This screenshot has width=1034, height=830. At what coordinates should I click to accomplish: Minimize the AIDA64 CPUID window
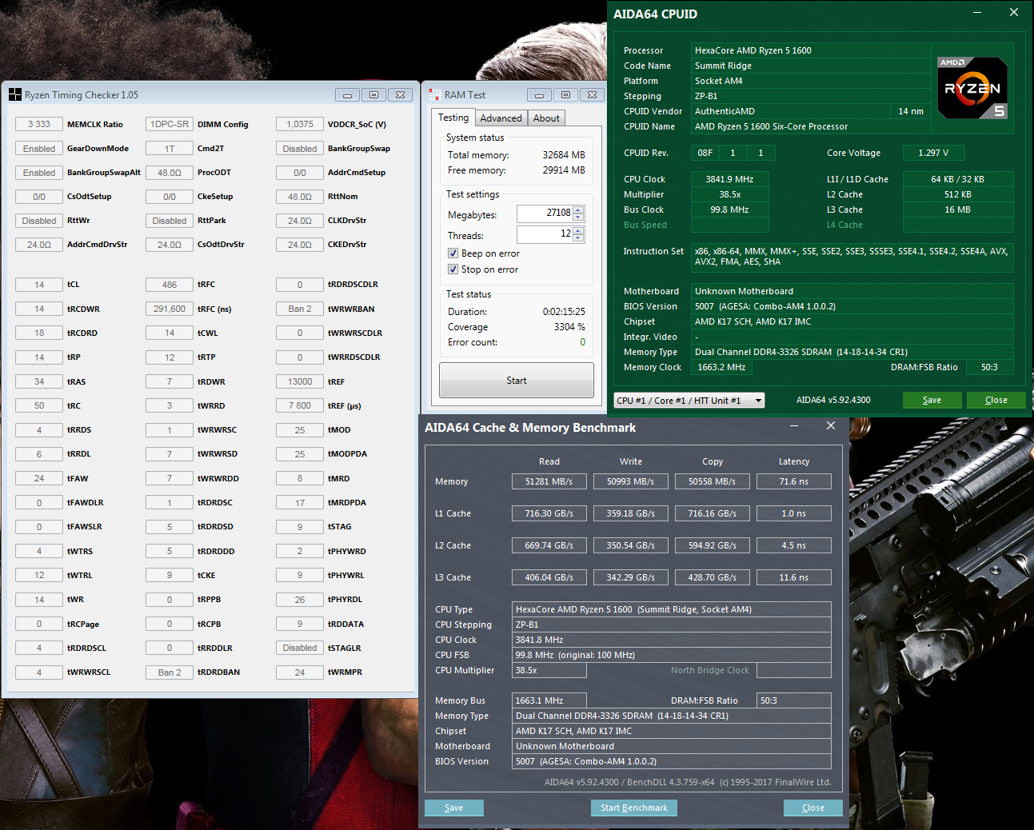point(977,13)
